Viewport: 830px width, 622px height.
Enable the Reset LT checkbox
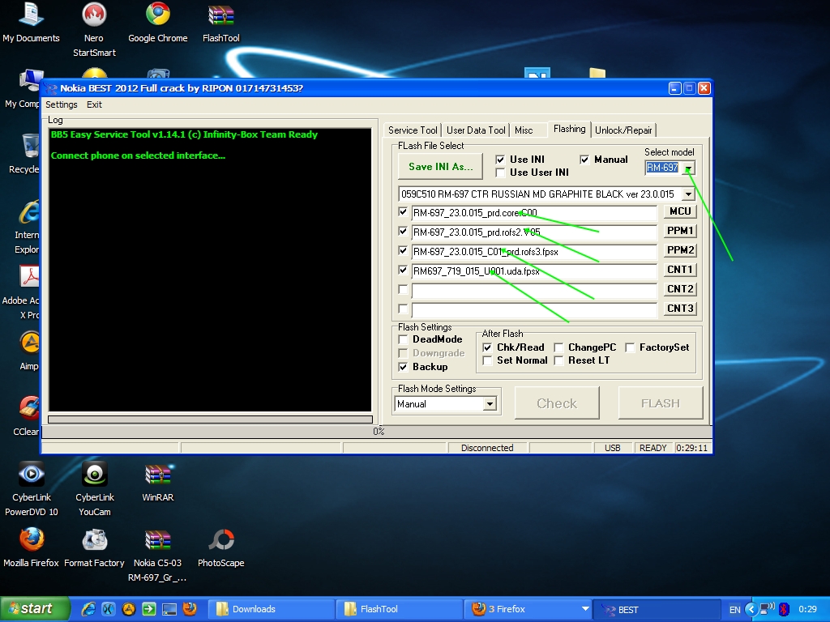(x=558, y=360)
